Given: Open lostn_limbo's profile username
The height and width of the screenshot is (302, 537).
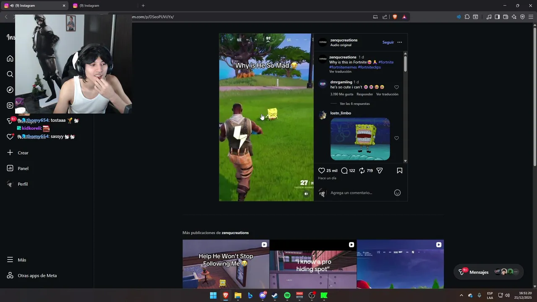Looking at the screenshot, I should pos(341,113).
